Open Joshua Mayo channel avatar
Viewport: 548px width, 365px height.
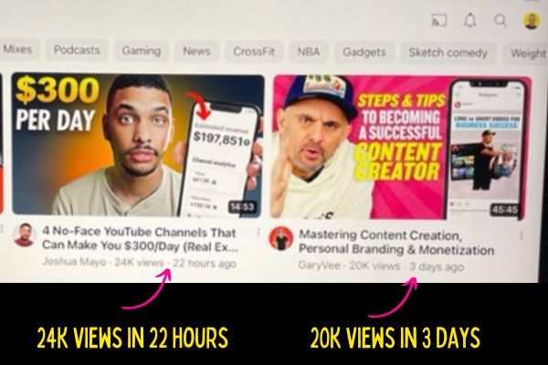pos(24,235)
